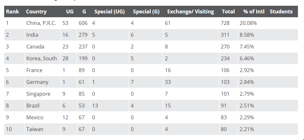The width and height of the screenshot is (304, 140).
Task: Click the Special (UG) column header
Action: click(110, 11)
